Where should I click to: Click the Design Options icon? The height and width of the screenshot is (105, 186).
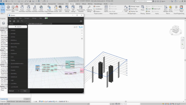click(106, 9)
